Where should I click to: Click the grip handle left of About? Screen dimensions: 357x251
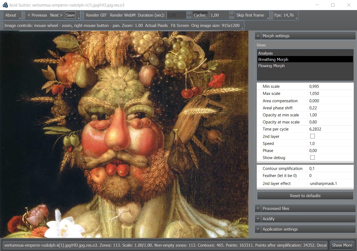click(2, 15)
